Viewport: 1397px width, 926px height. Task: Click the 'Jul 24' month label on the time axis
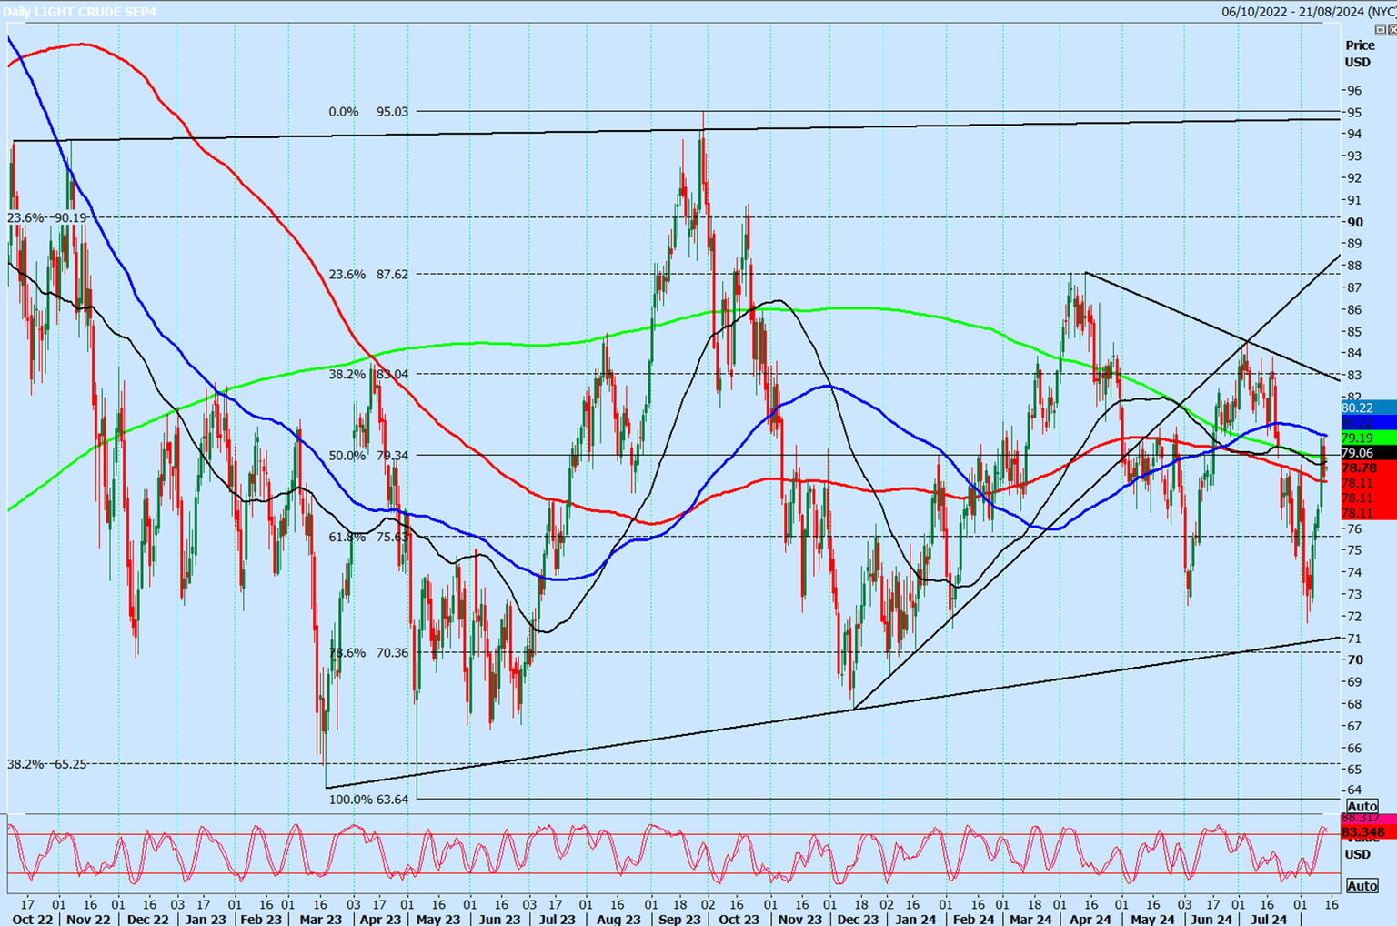click(1267, 919)
